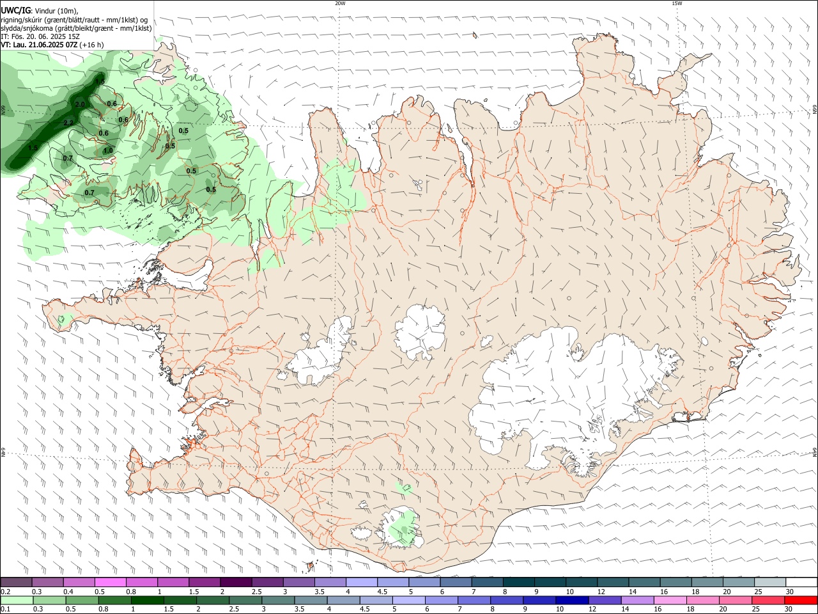
Task: Click the 15W longitude label
Action: (677, 3)
